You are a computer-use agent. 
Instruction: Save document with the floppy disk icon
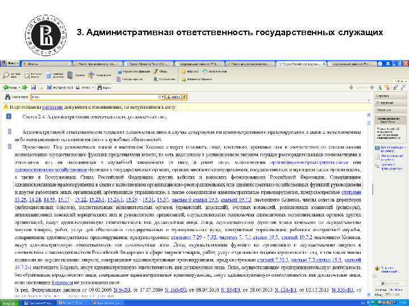coord(34,88)
